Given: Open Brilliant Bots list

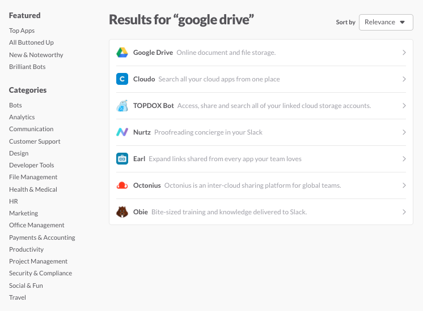Looking at the screenshot, I should [27, 67].
